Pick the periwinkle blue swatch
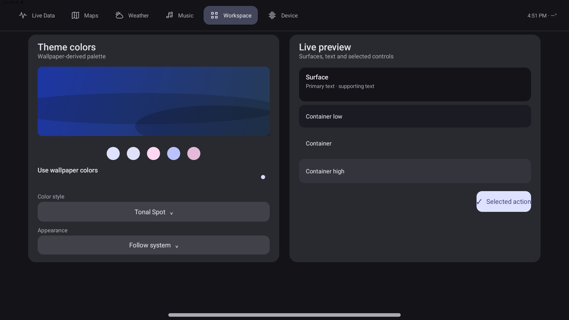Screen dimensions: 569x320 (x=174, y=153)
